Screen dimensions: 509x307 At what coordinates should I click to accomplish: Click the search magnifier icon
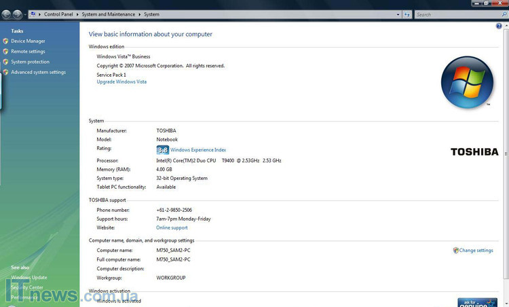point(503,14)
